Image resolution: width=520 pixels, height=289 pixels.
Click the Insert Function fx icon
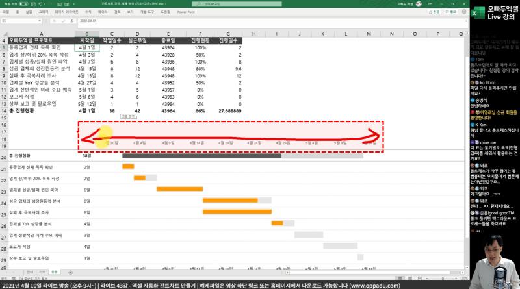(70, 21)
